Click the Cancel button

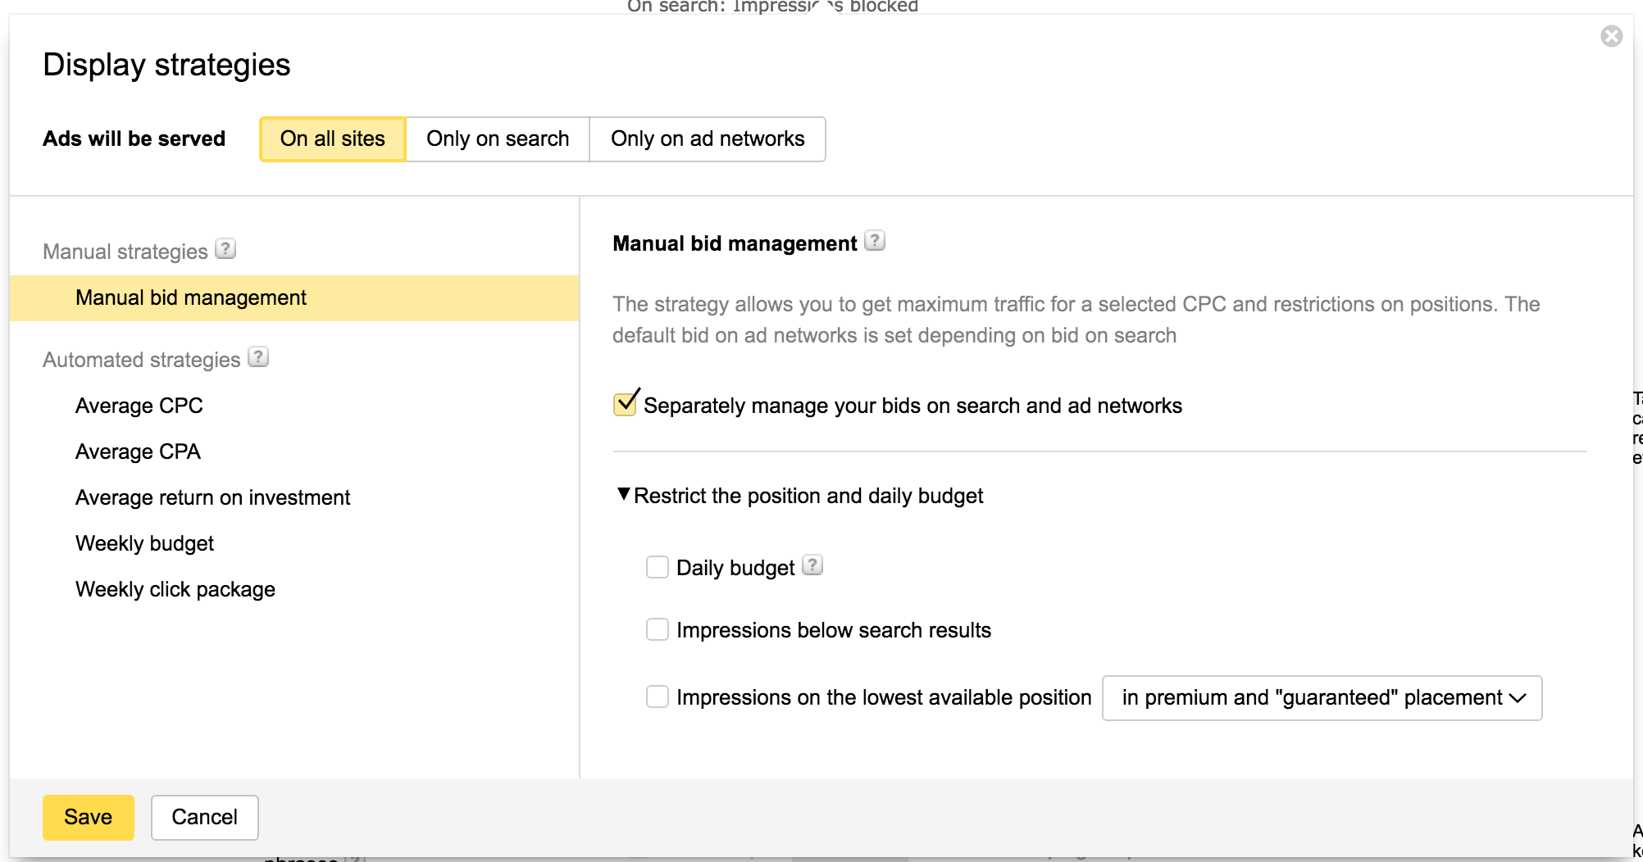coord(204,817)
